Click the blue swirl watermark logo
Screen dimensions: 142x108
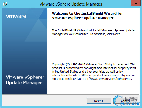118,100
